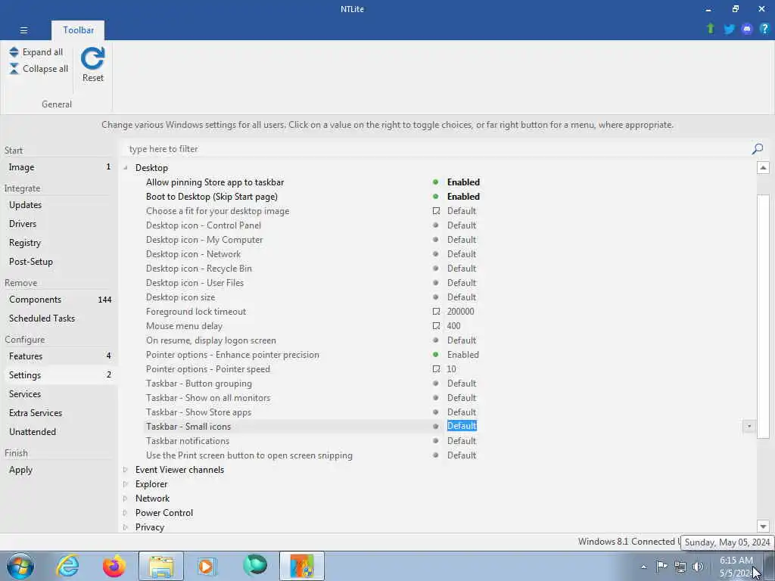Click edit icon for Foreground lock timeout
Screen dimensions: 775x581
[x=436, y=312]
